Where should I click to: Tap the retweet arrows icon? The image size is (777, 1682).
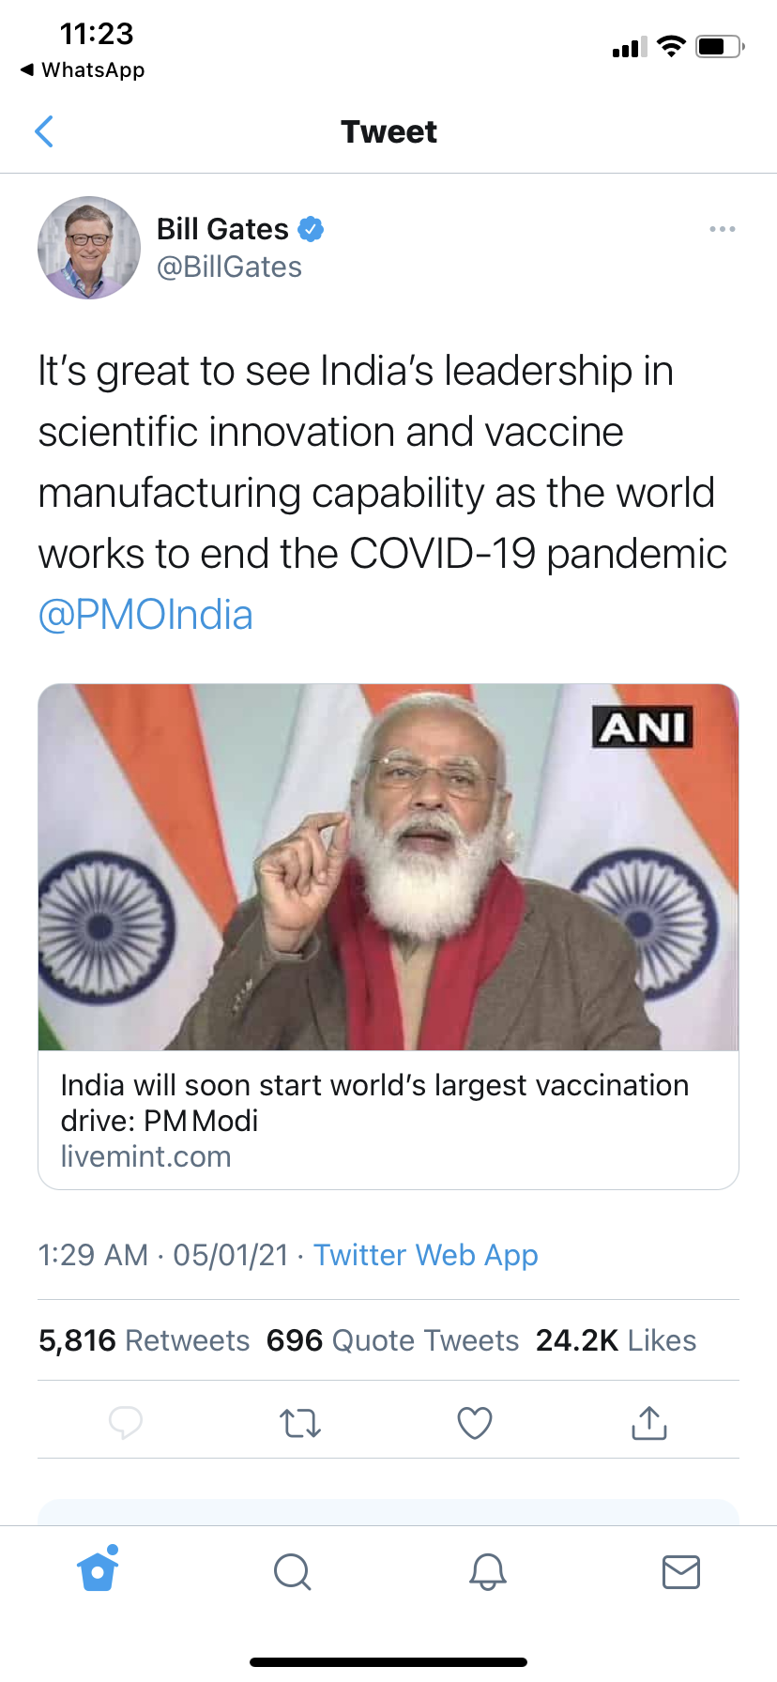click(300, 1423)
